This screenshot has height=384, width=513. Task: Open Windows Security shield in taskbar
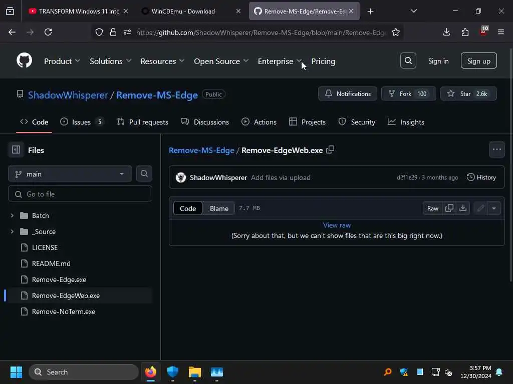coord(172,372)
